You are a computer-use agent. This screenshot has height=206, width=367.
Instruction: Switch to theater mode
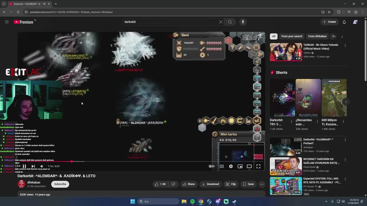click(x=249, y=166)
